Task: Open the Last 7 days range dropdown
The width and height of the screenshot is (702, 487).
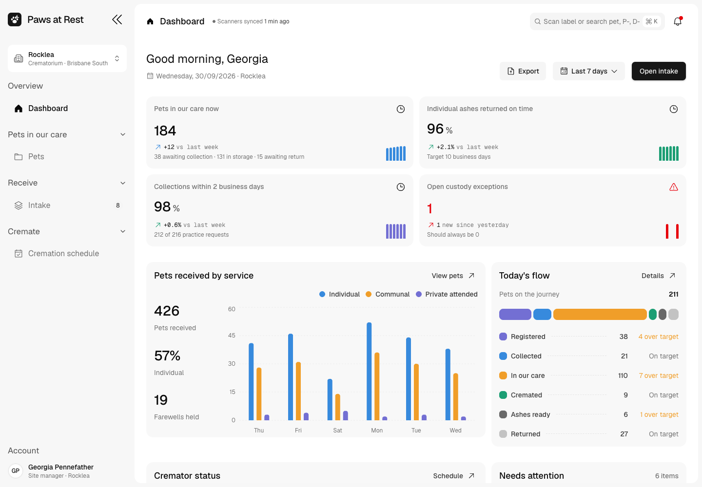Action: pos(589,71)
